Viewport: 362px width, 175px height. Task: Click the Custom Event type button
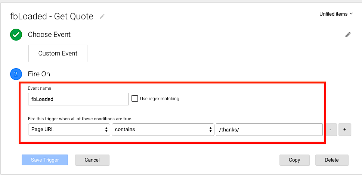pos(58,53)
